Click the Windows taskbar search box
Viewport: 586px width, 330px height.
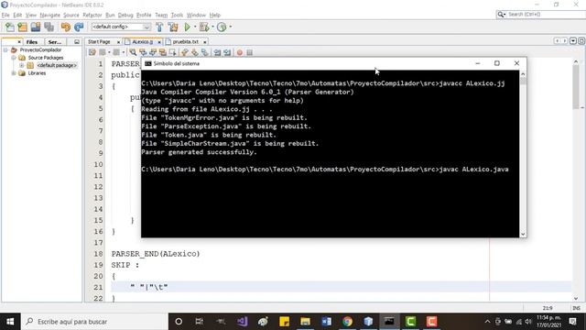pos(94,322)
